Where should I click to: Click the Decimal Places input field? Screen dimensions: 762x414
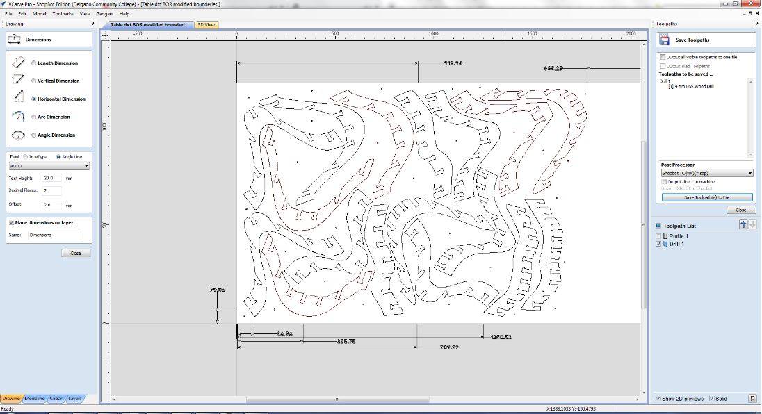[51, 191]
